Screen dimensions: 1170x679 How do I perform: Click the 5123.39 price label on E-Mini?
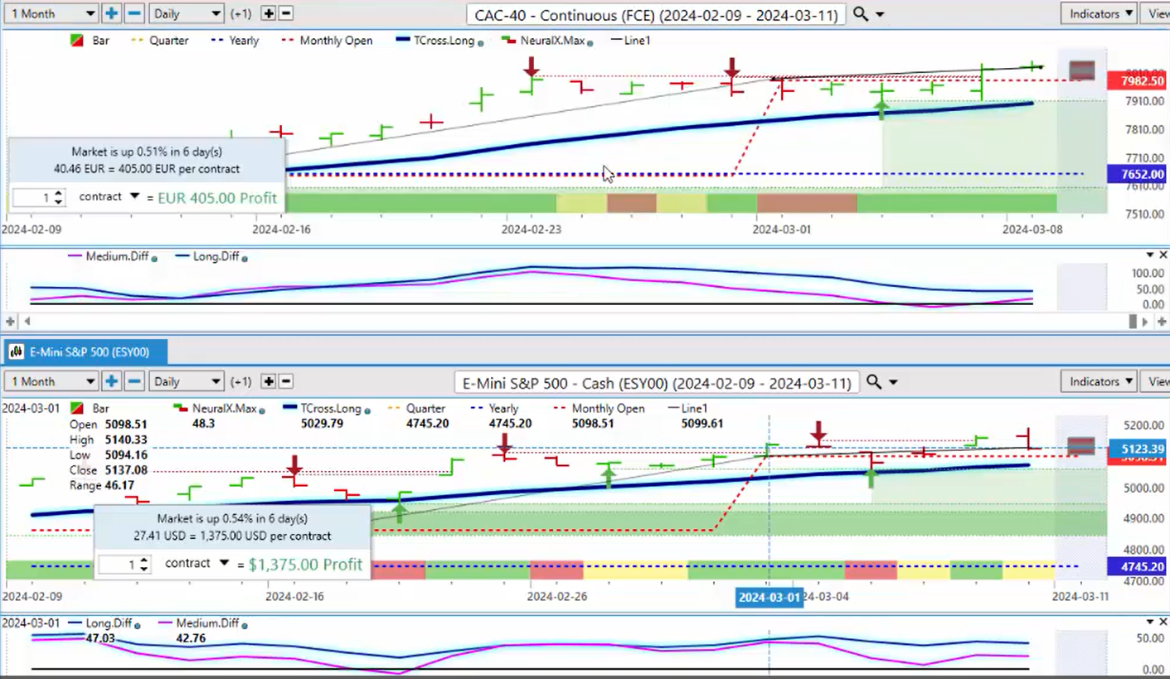(x=1137, y=449)
